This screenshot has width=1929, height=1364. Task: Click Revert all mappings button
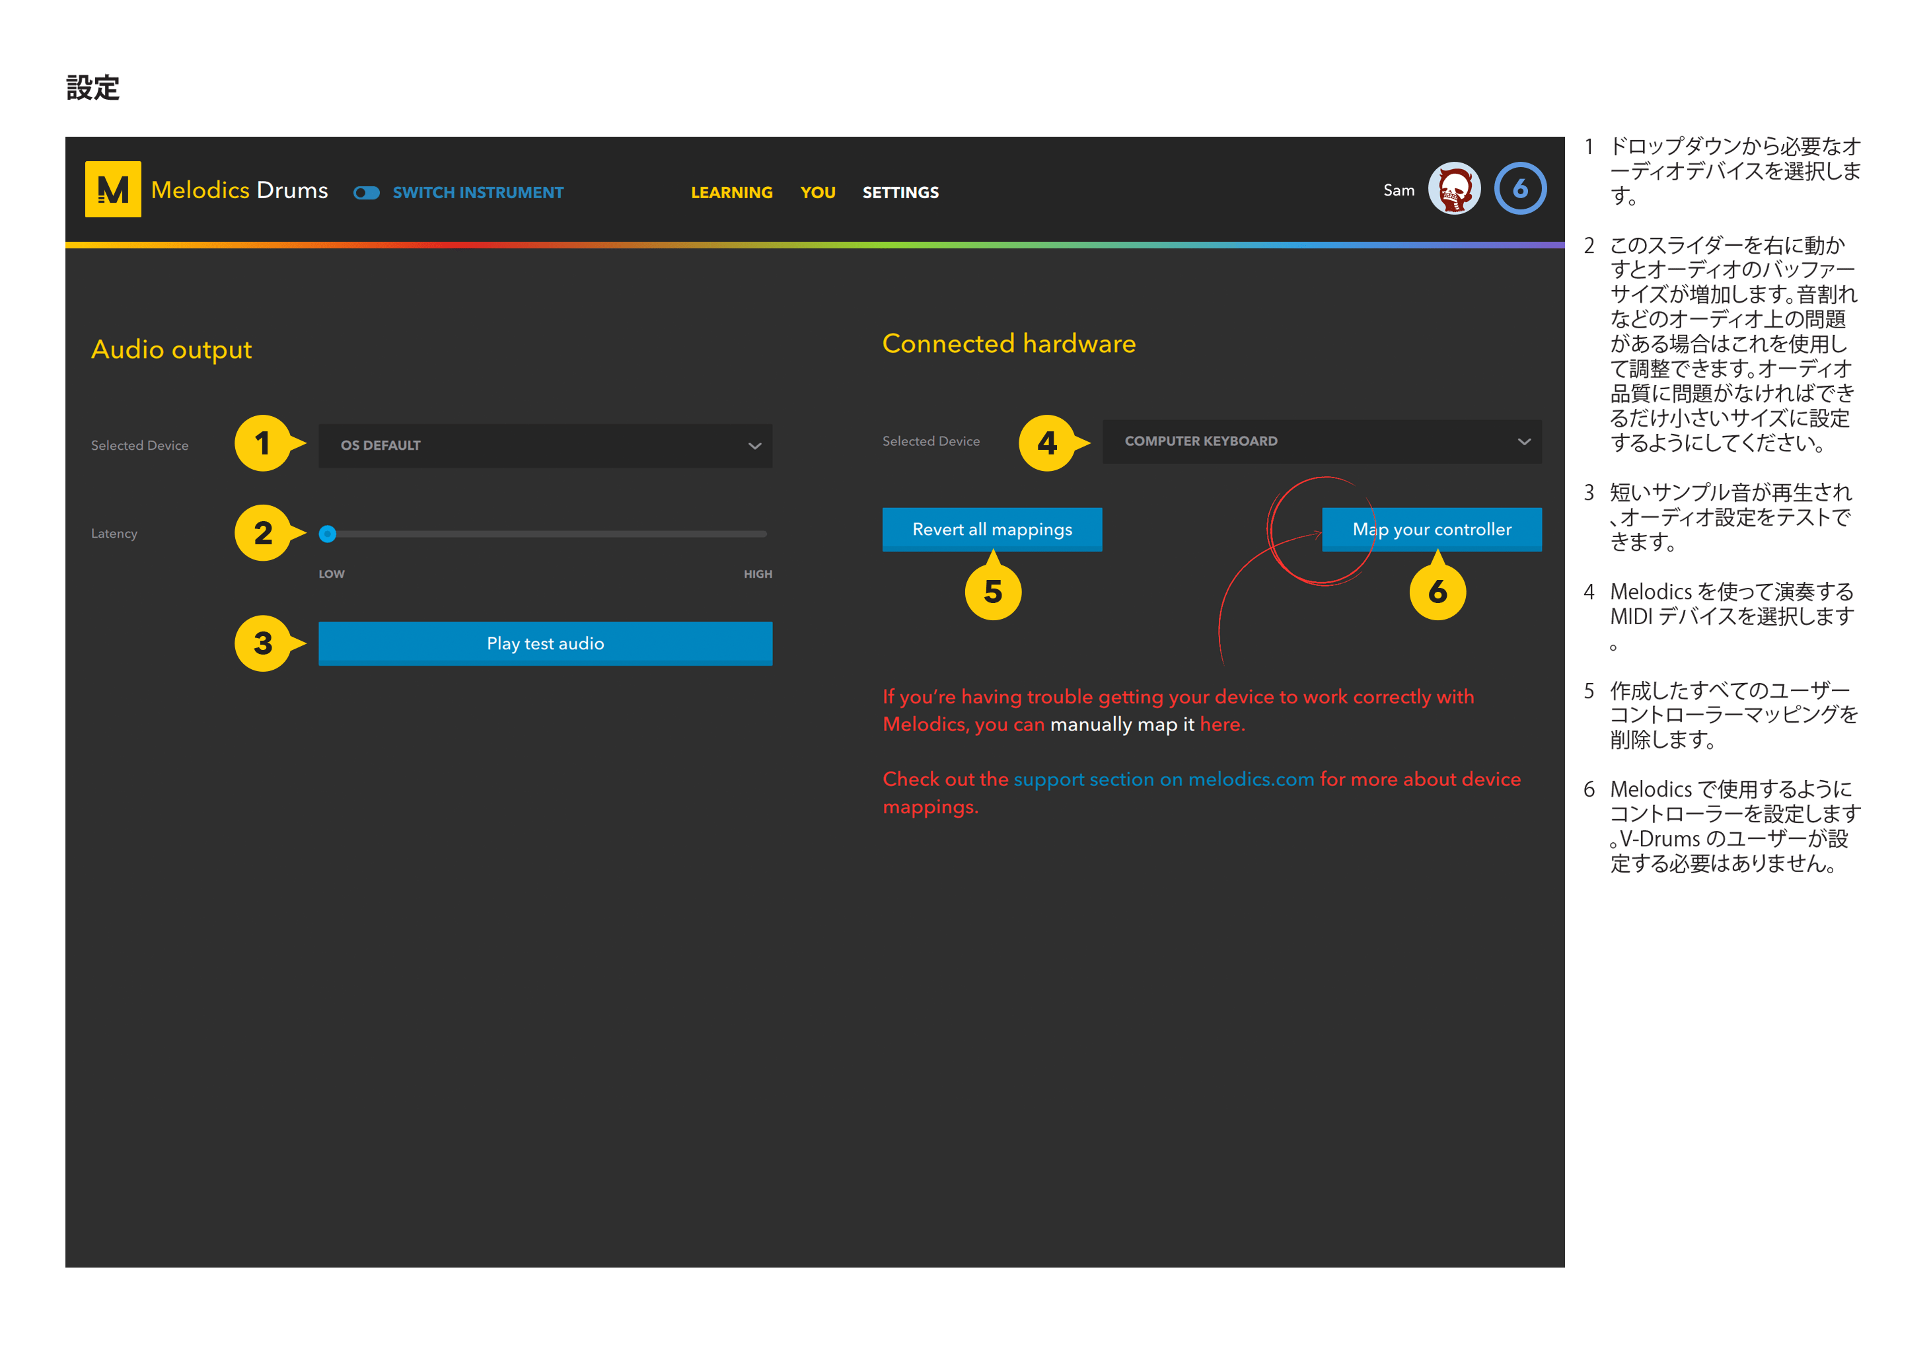(x=992, y=529)
